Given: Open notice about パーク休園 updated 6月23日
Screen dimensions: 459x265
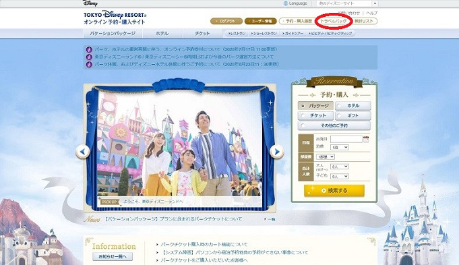Looking at the screenshot, I should (187, 64).
